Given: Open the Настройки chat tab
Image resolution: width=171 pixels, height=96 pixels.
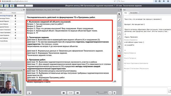Looking at the screenshot, I should 134,13.
